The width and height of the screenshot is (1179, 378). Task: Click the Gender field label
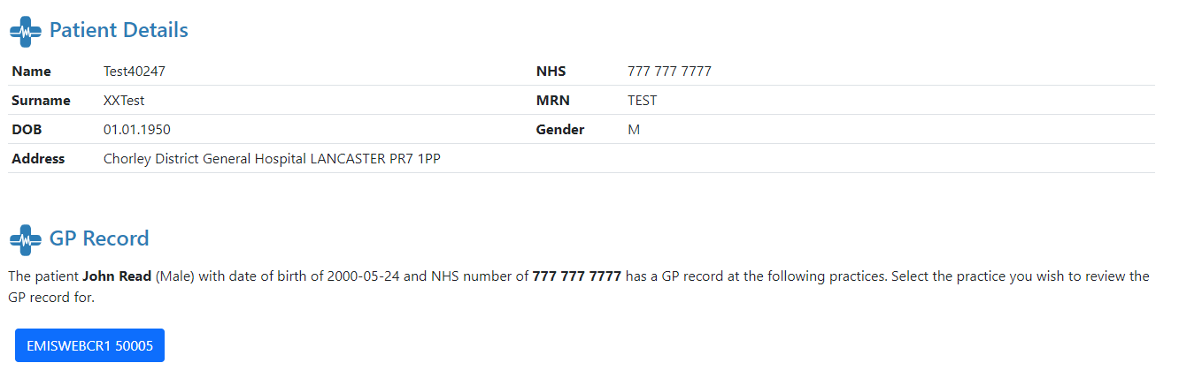pos(560,130)
